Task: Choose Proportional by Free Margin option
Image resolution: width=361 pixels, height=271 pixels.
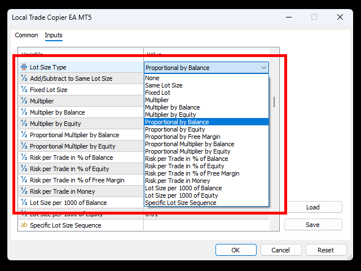Action: [206, 137]
